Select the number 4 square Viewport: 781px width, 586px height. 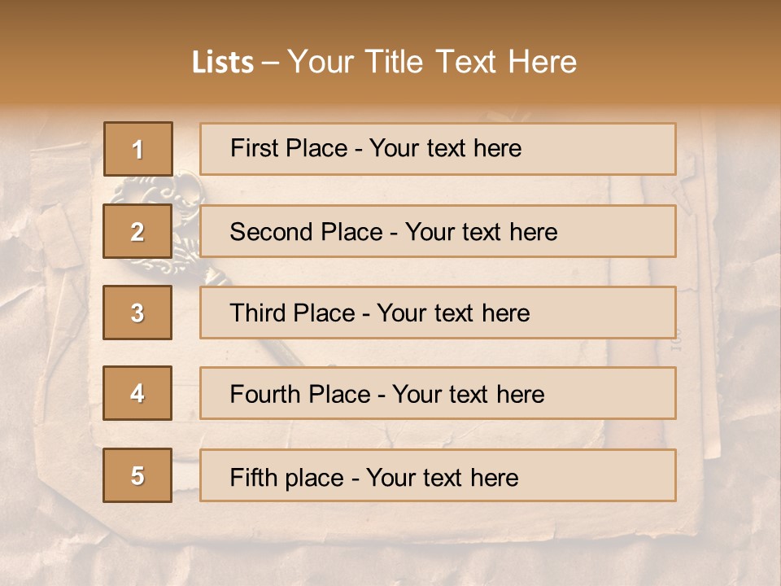click(137, 394)
